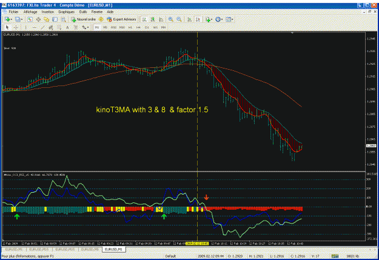
Task: Check the connection status bars icon
Action: coord(335,256)
